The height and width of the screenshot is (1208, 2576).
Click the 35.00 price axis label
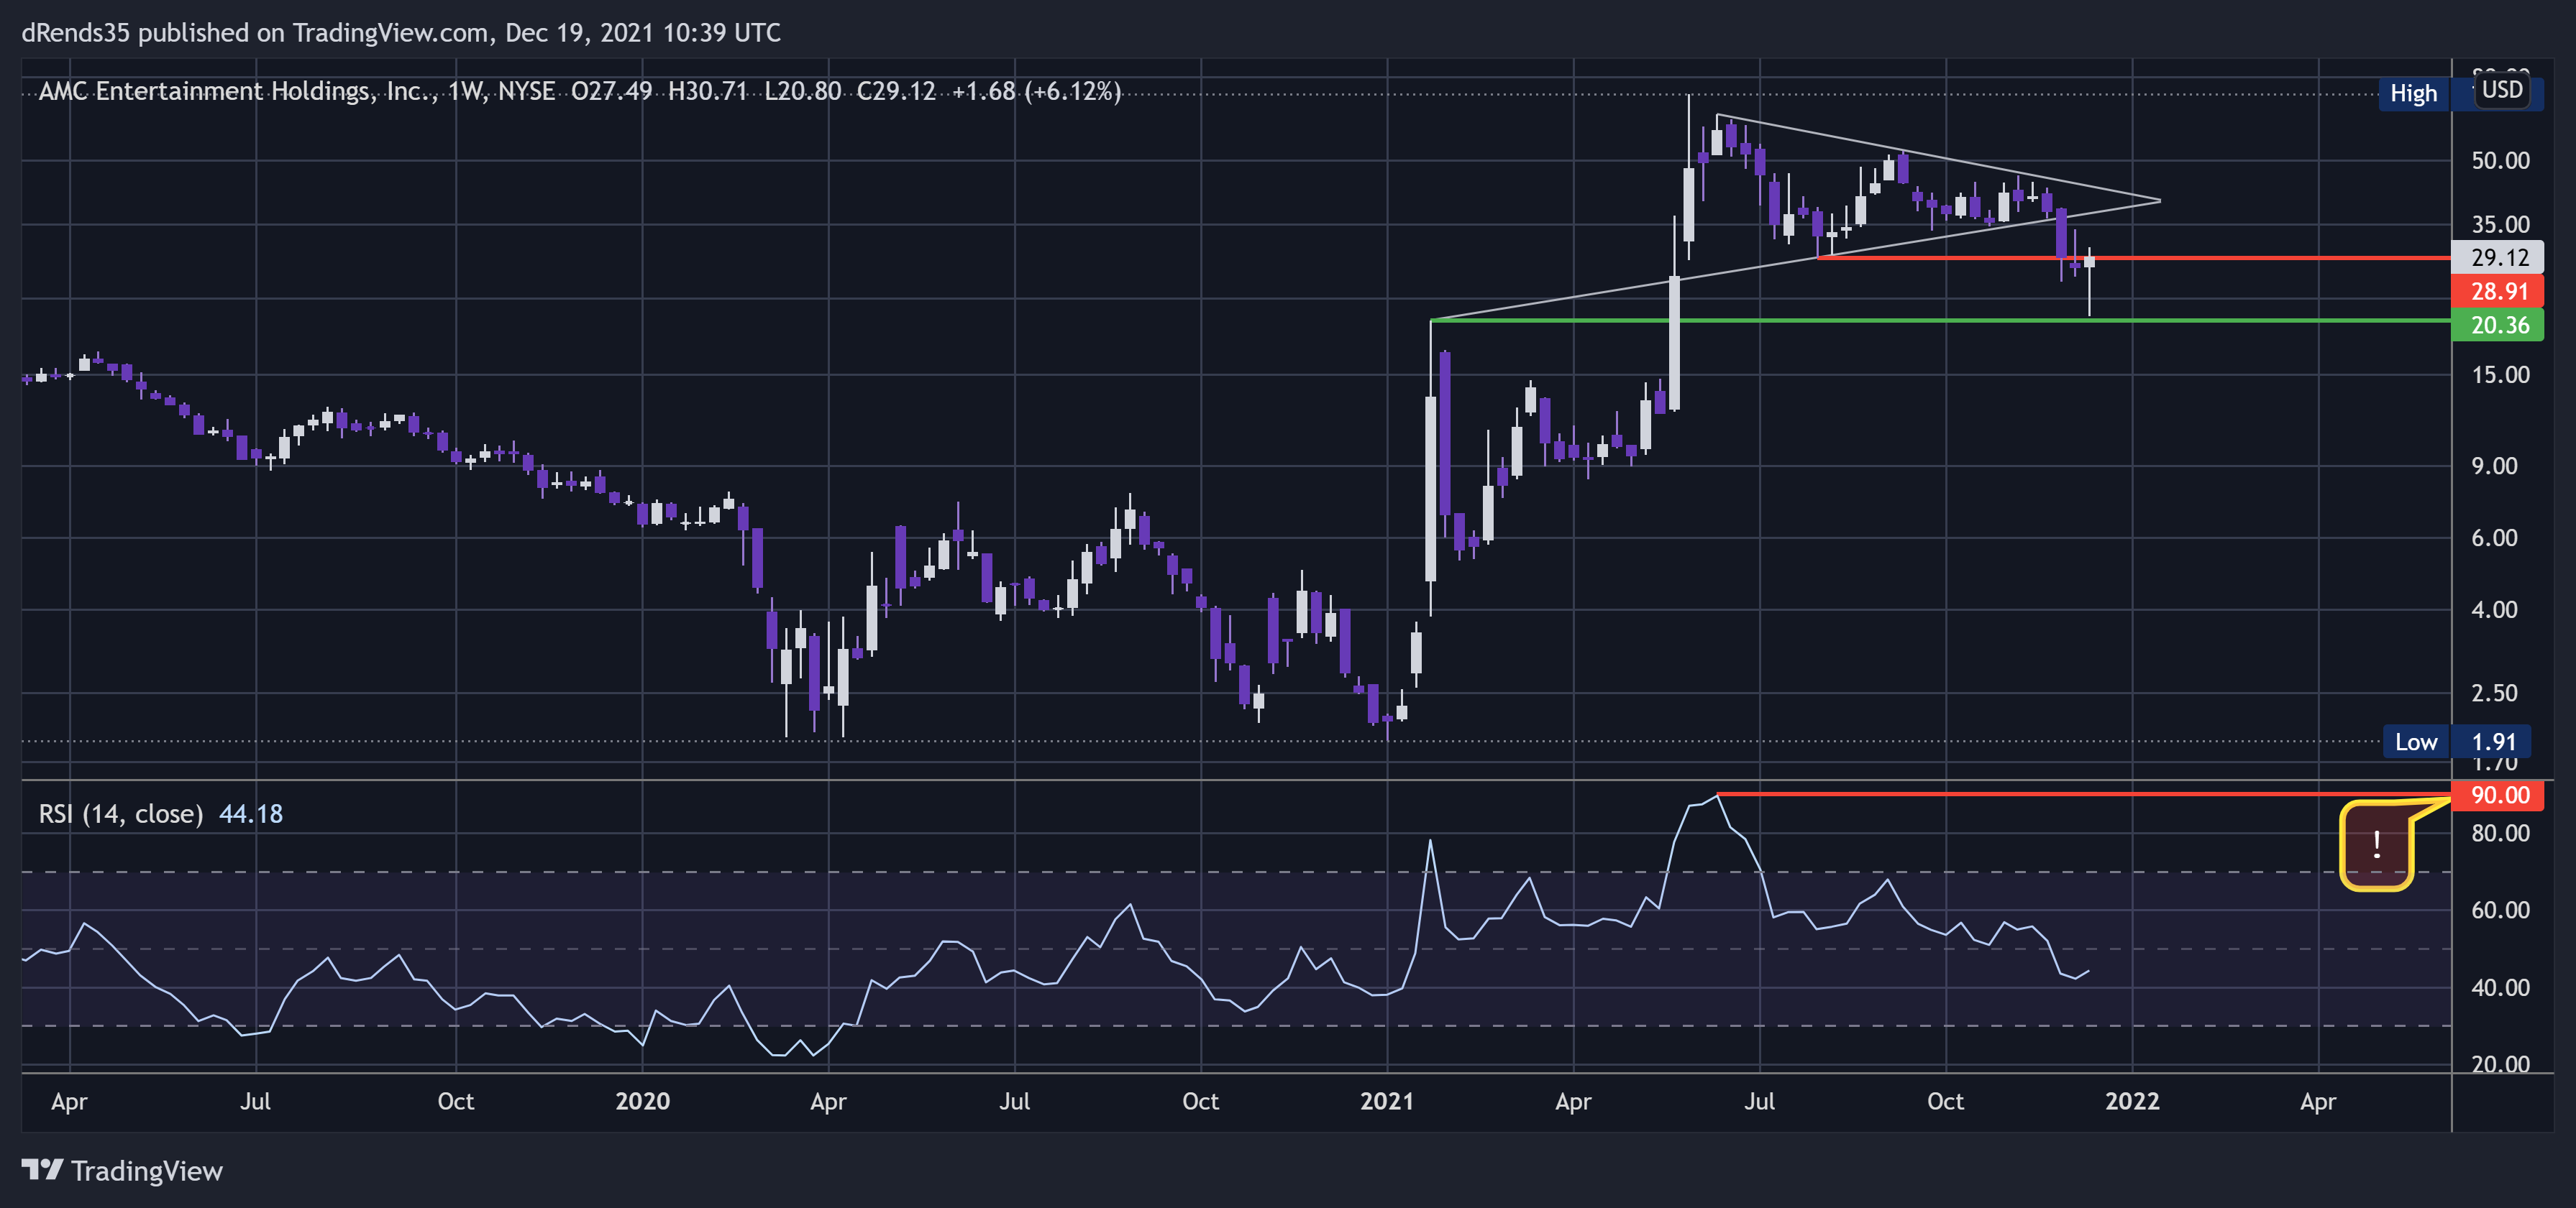point(2500,223)
